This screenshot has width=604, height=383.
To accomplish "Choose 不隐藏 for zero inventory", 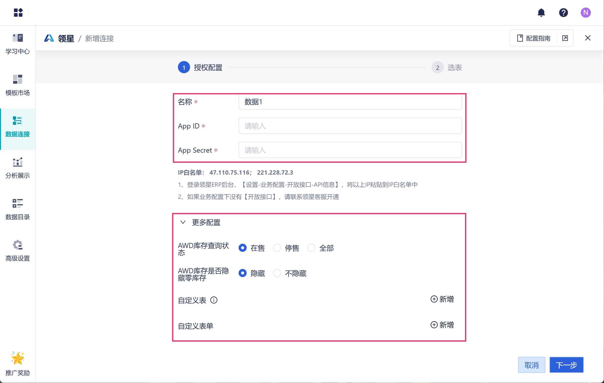I will [x=277, y=273].
